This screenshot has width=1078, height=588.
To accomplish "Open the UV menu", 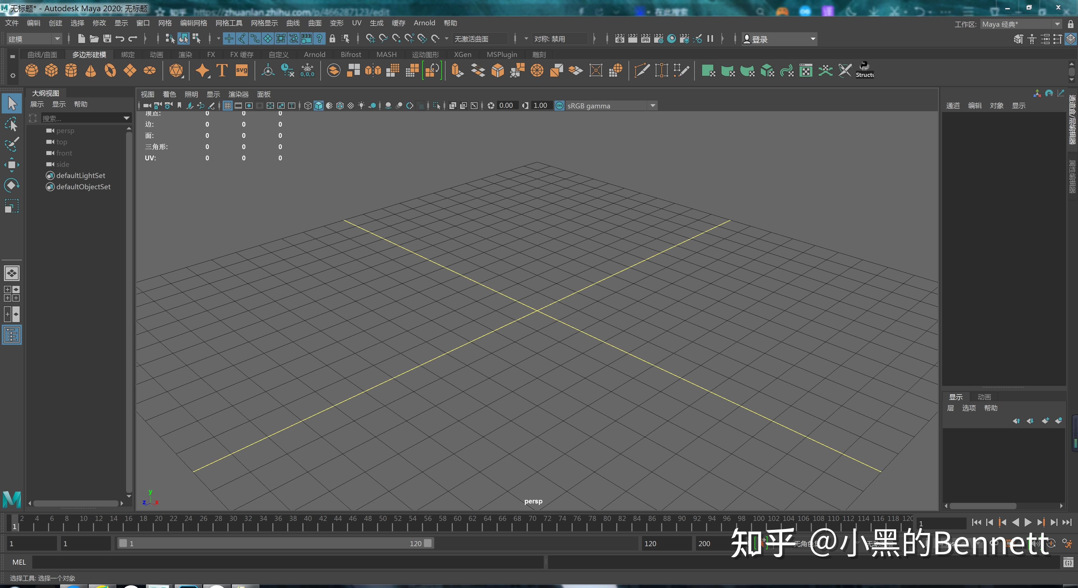I will tap(357, 23).
